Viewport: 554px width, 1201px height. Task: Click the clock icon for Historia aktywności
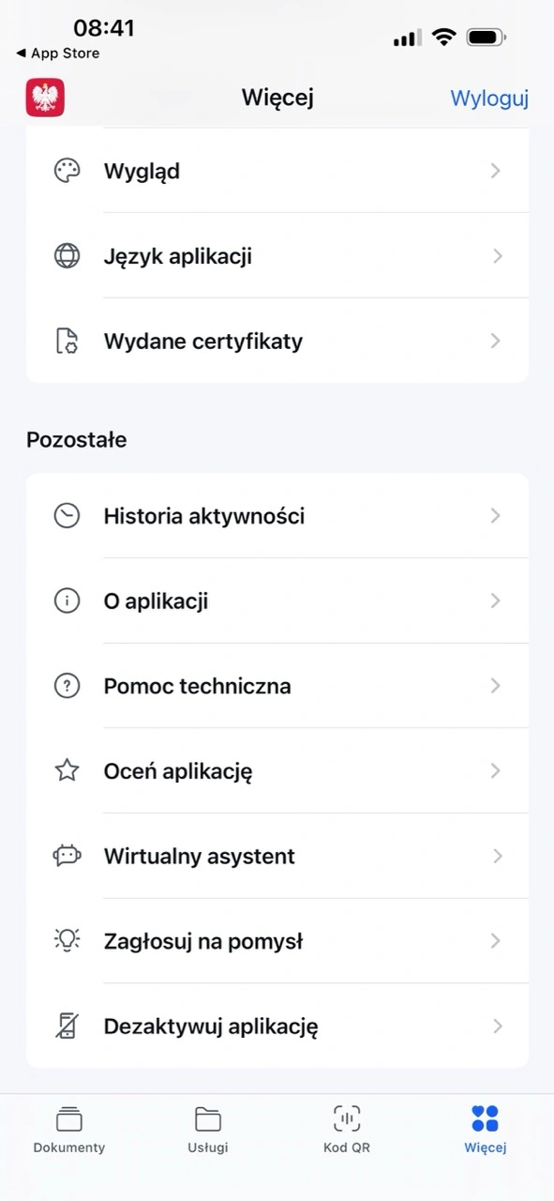point(67,515)
